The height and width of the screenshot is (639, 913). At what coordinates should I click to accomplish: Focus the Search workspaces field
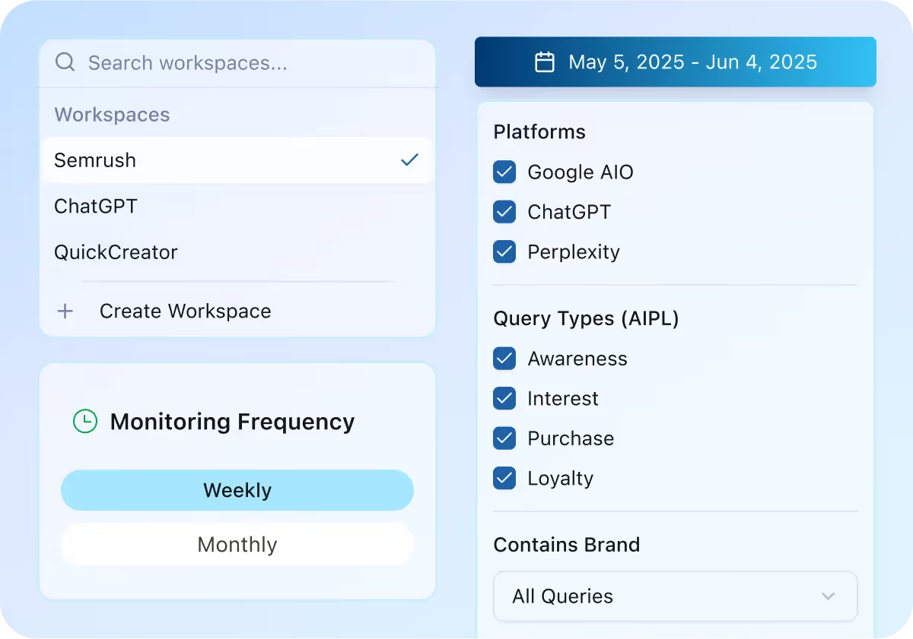(x=237, y=63)
